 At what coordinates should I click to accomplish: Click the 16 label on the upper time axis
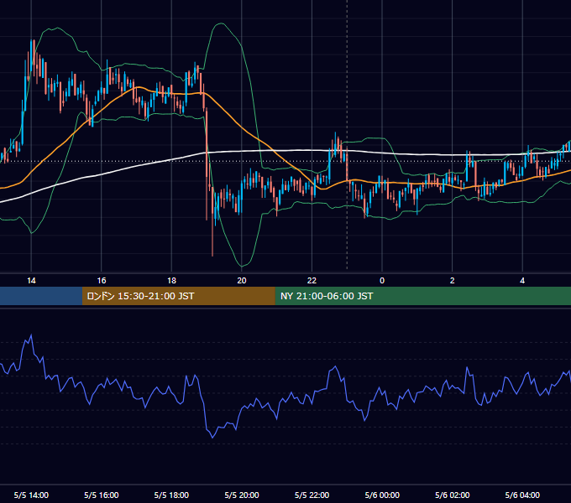point(102,281)
